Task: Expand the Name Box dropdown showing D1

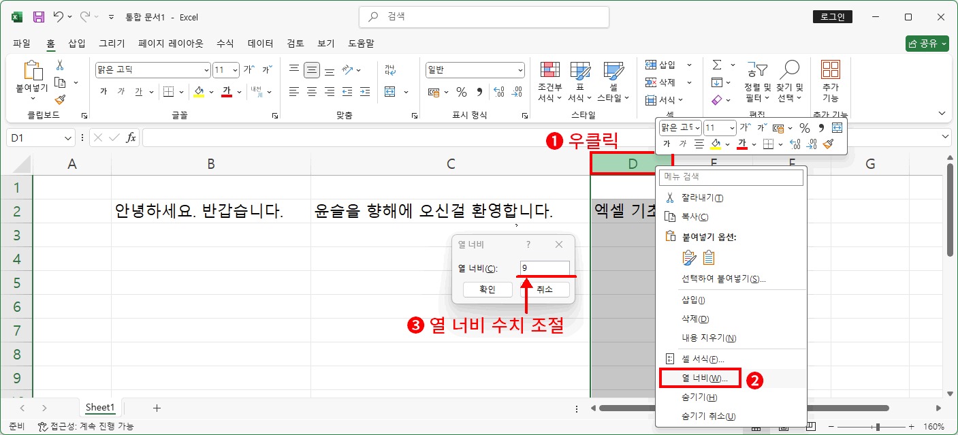Action: 67,138
